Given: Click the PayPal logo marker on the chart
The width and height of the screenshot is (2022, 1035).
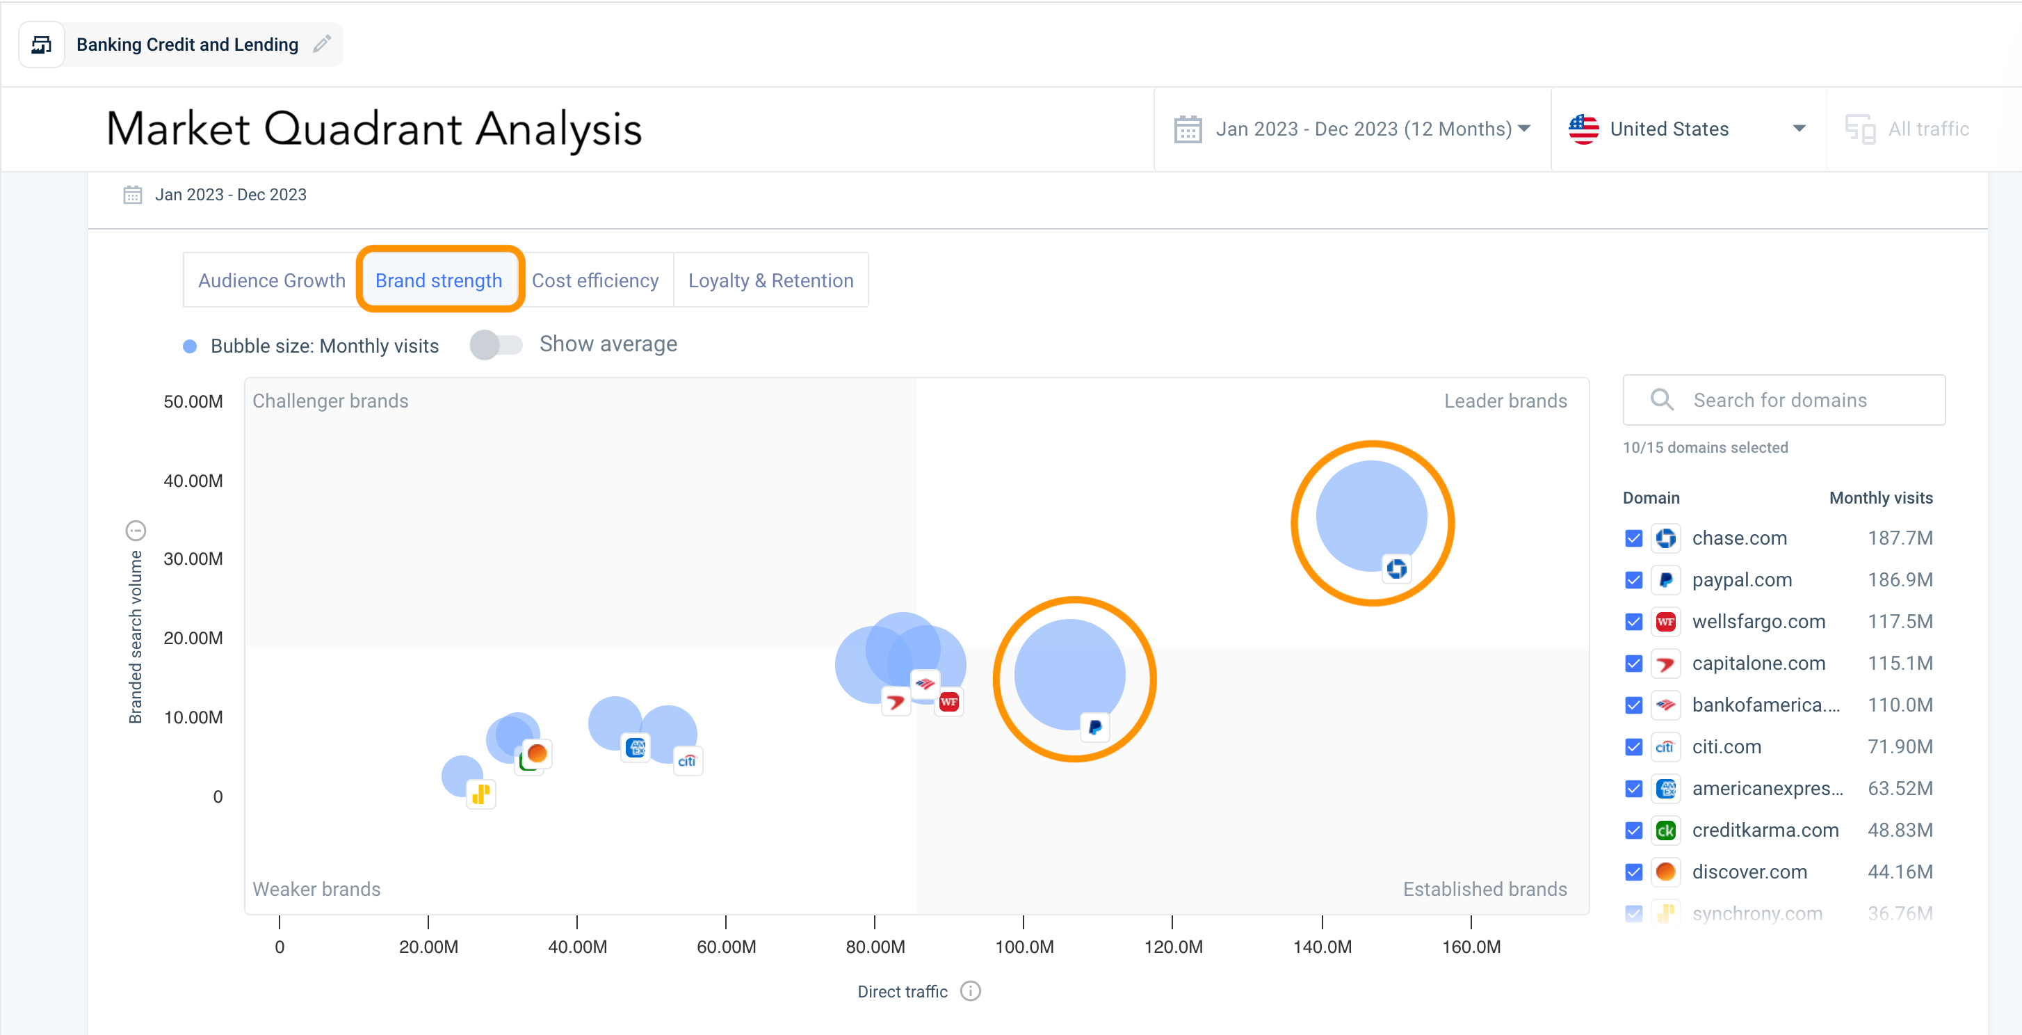Looking at the screenshot, I should point(1095,727).
